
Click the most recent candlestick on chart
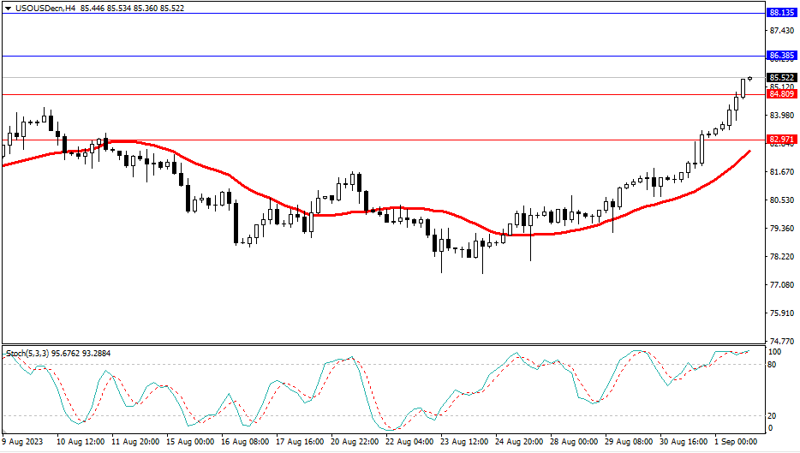point(749,78)
